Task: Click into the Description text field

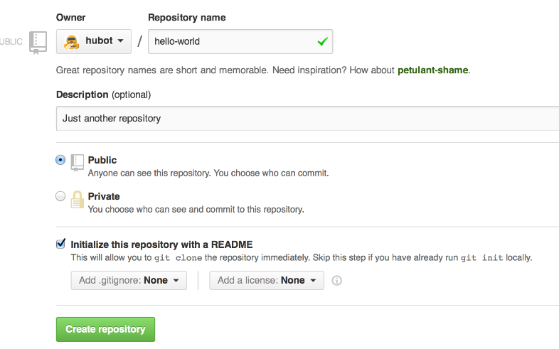Action: (306, 119)
